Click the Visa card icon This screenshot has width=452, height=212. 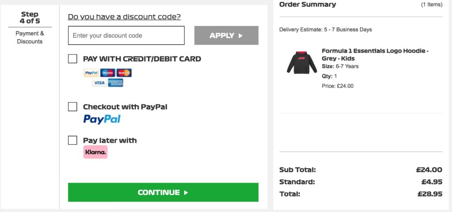pyautogui.click(x=99, y=83)
